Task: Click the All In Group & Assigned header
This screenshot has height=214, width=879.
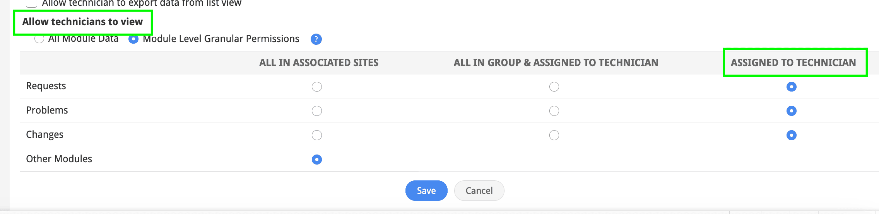Action: point(556,63)
